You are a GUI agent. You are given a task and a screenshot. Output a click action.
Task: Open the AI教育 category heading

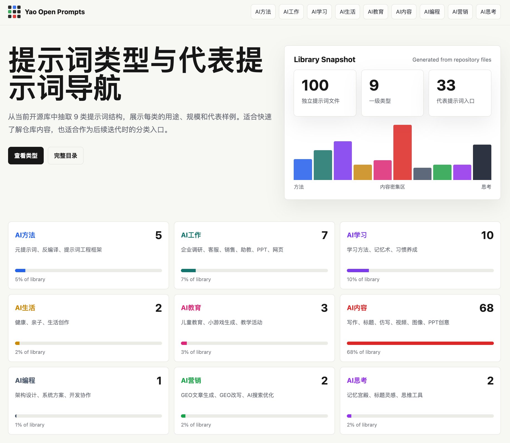point(191,308)
